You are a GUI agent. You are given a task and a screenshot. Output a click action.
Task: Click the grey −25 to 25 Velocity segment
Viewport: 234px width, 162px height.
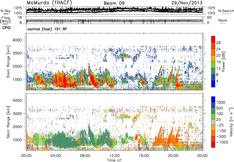(x=213, y=122)
